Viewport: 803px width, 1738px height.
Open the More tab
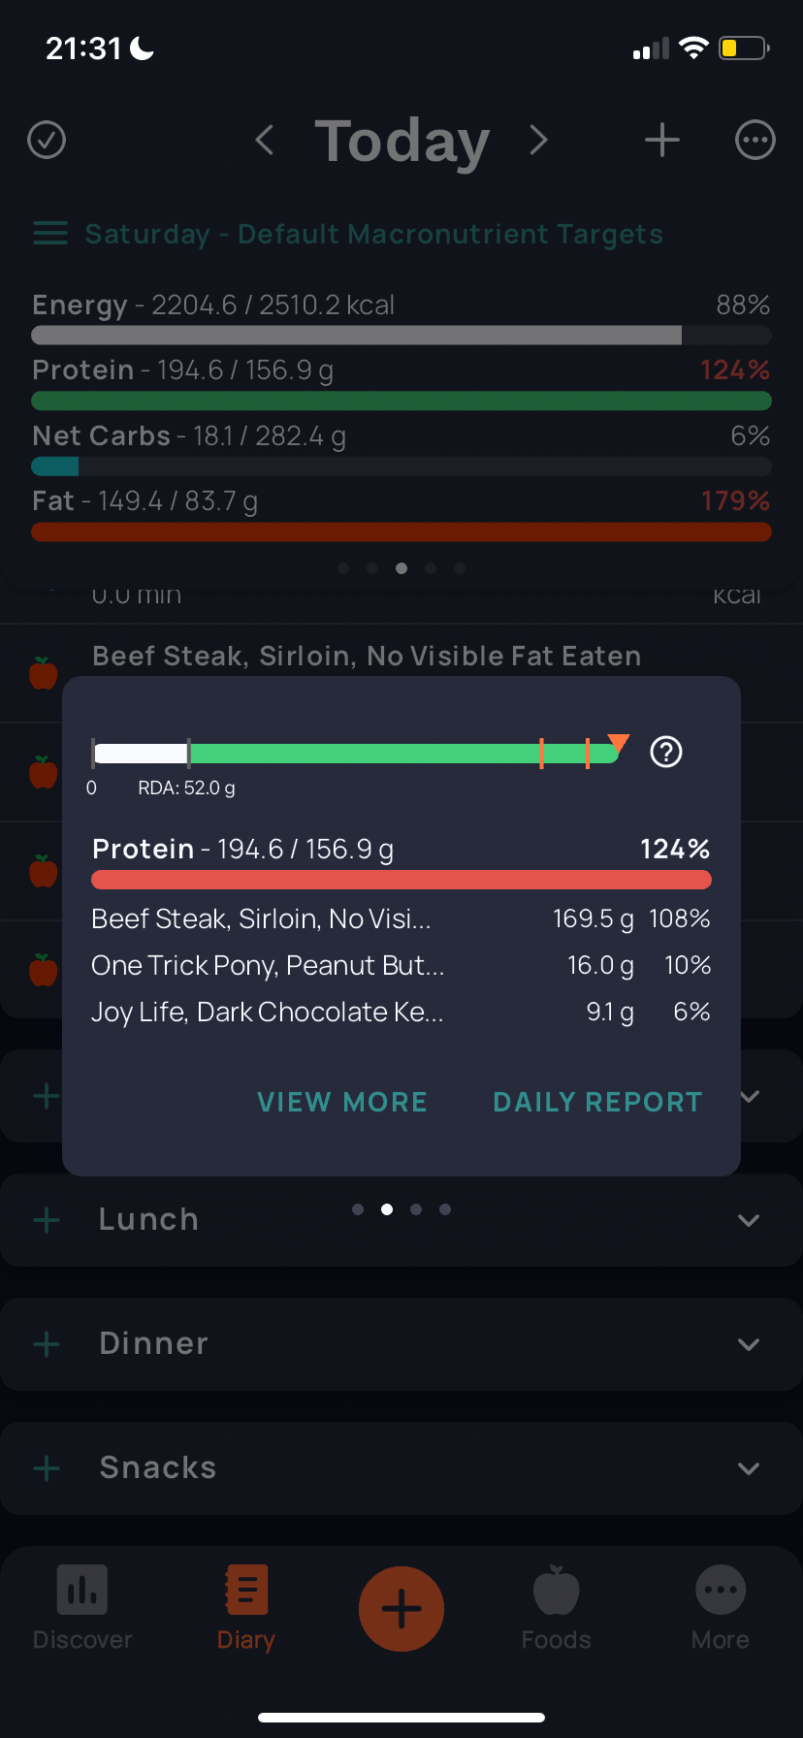[721, 1608]
